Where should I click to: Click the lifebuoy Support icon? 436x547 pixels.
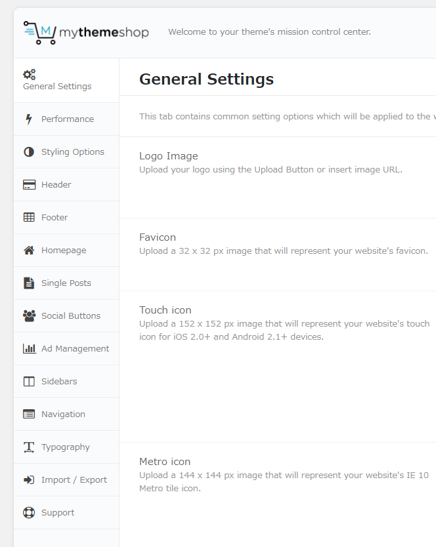[x=29, y=512]
